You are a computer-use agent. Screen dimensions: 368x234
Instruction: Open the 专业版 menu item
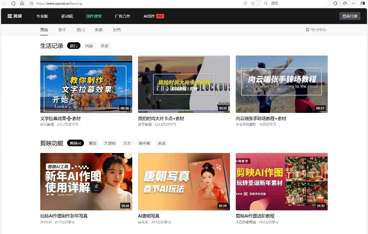[x=42, y=16]
